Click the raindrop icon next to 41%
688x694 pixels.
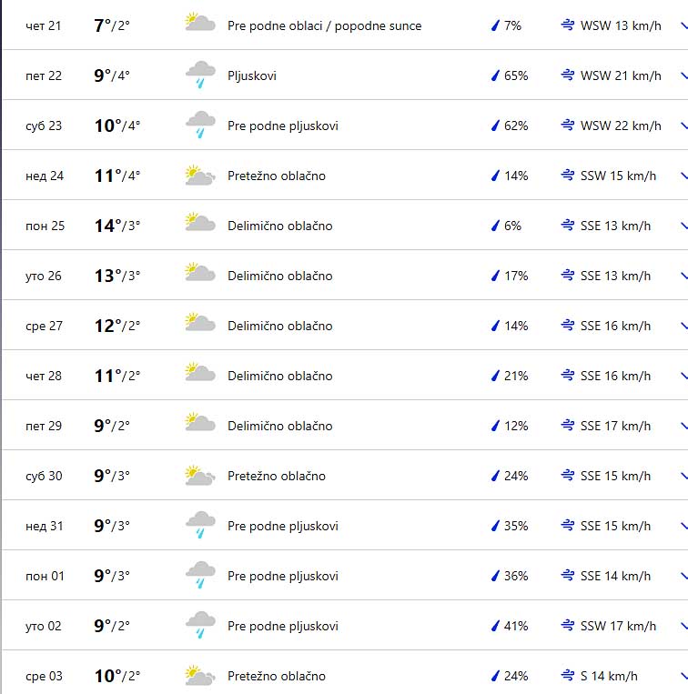point(496,626)
